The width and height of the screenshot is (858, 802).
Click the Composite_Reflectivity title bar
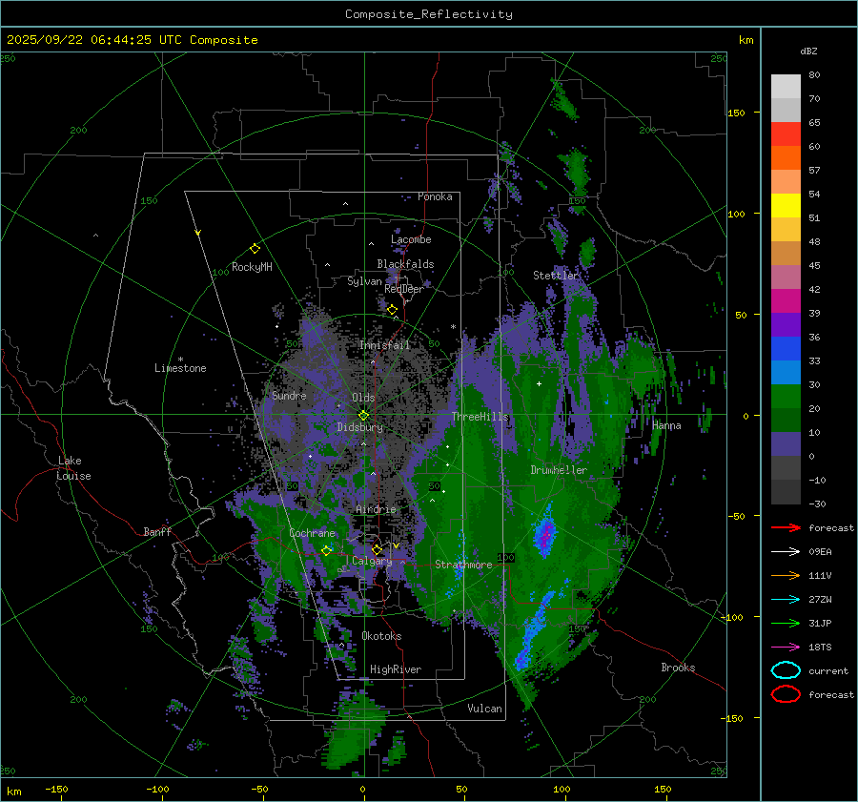point(428,14)
